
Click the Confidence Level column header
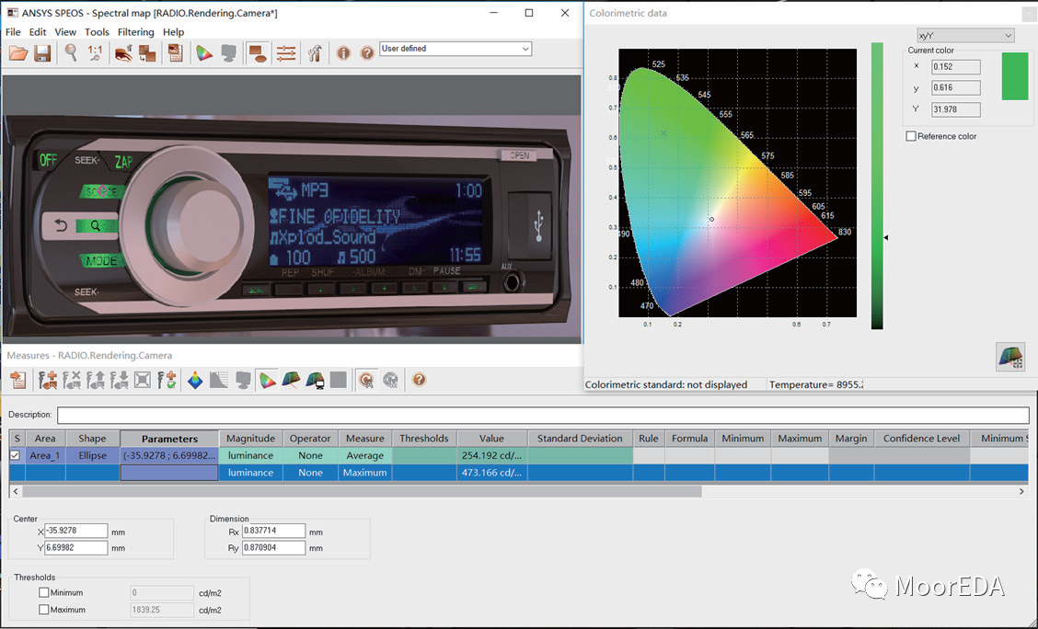coord(921,439)
